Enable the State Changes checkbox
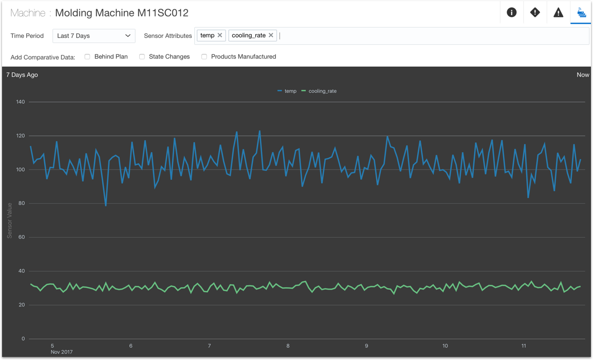Viewport: 593px width, 360px height. click(x=142, y=56)
